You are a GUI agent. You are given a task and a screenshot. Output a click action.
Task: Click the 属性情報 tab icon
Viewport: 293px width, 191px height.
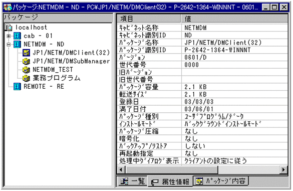pos(155,182)
